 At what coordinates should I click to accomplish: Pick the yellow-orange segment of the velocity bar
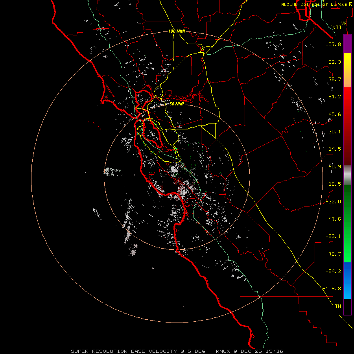pyautogui.click(x=347, y=70)
